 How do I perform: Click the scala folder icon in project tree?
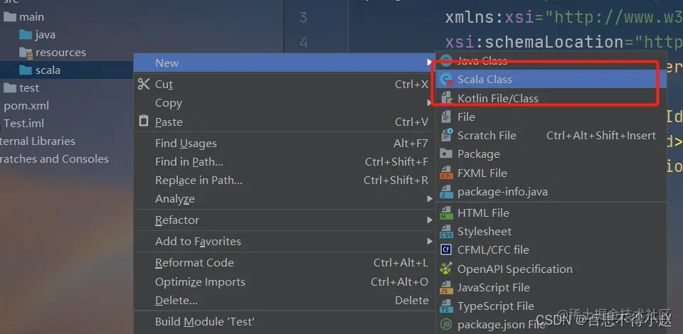tap(26, 70)
